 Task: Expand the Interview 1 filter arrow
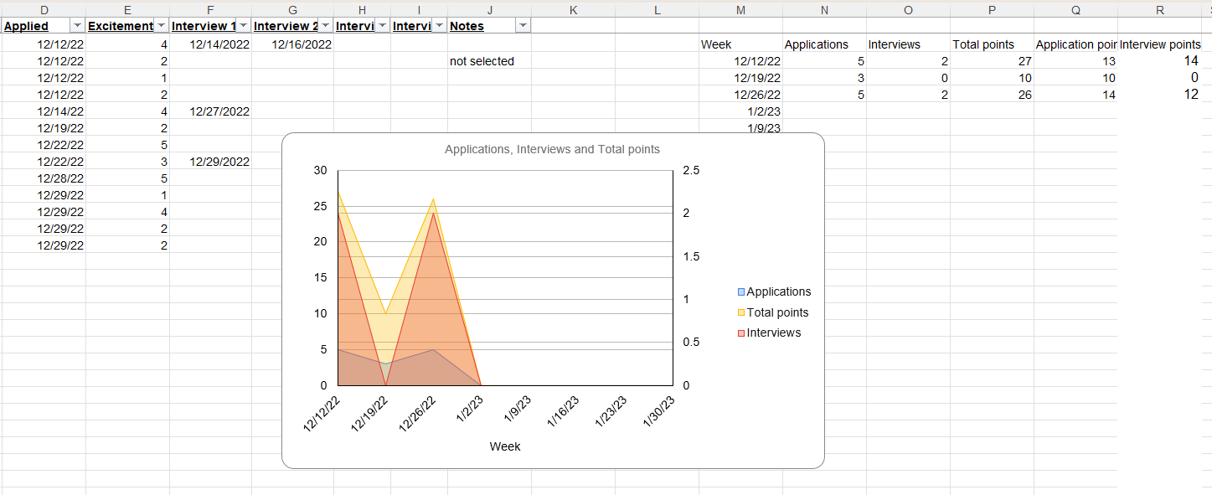pyautogui.click(x=243, y=26)
